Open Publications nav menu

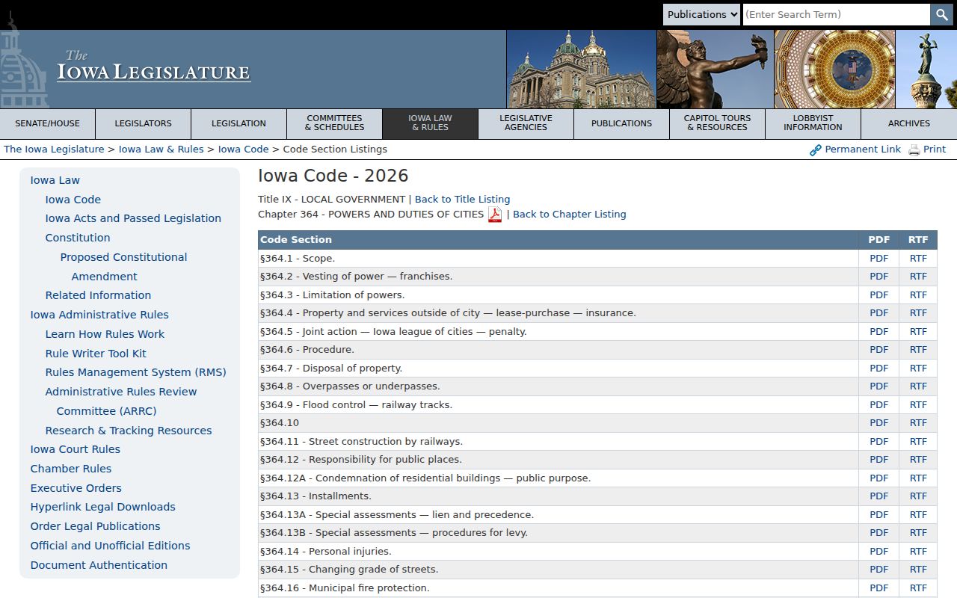[x=622, y=124]
